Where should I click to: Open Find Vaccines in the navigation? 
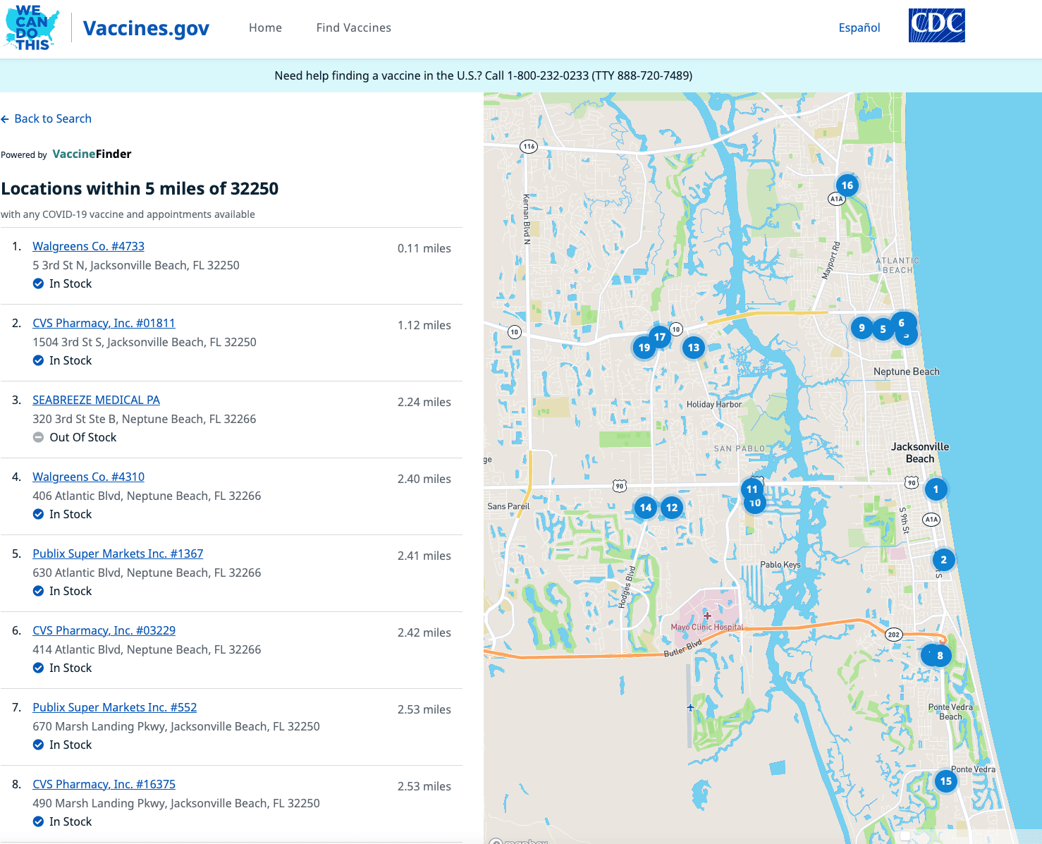tap(353, 27)
